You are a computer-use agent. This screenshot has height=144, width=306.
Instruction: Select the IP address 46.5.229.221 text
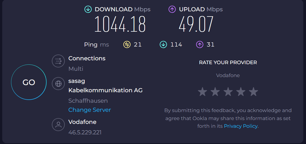tap(85, 132)
